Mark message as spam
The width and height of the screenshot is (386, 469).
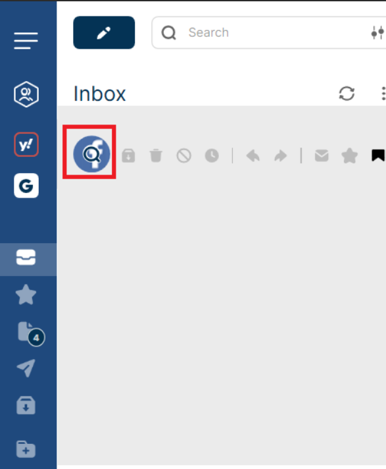(x=184, y=155)
